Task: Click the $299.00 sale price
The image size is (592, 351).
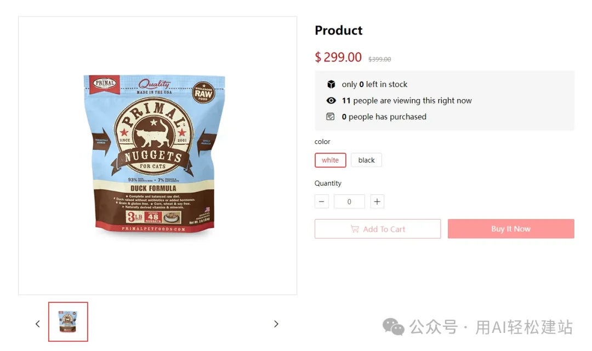Action: [x=338, y=57]
